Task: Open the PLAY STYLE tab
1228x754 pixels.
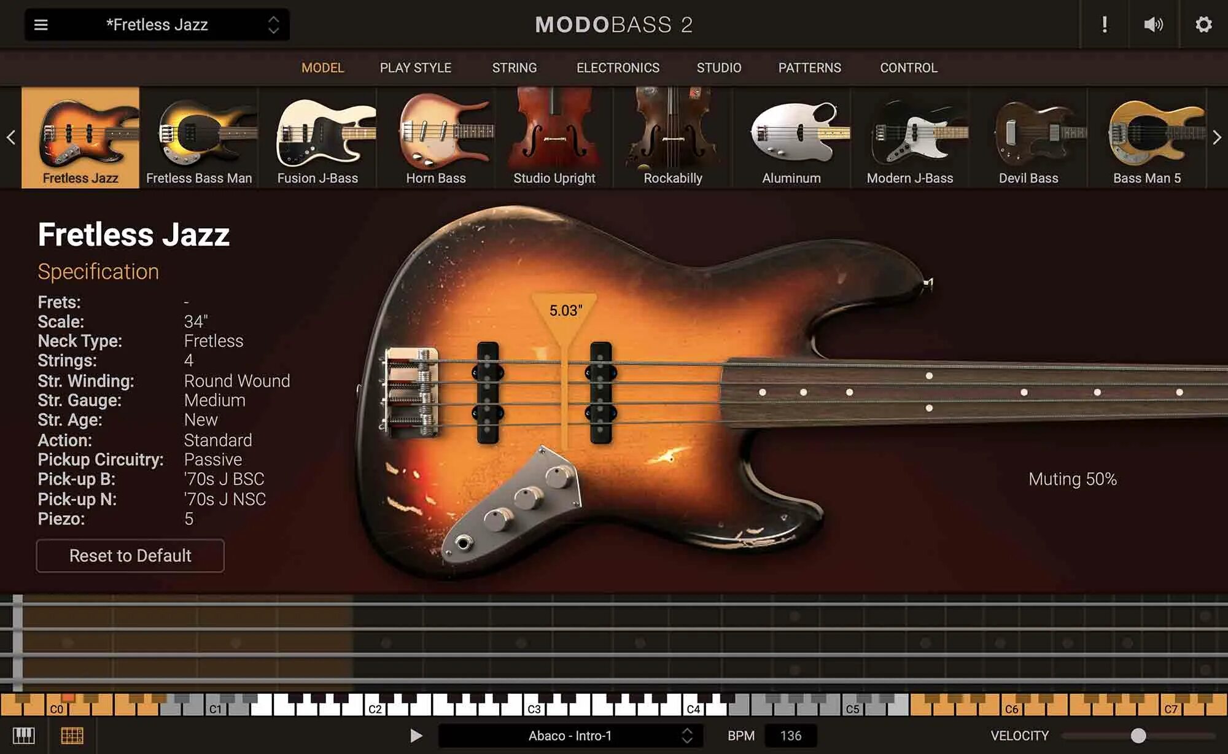Action: tap(416, 68)
